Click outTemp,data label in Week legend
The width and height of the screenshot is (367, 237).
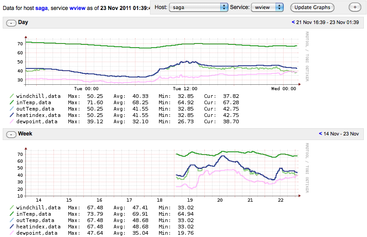click(x=35, y=220)
